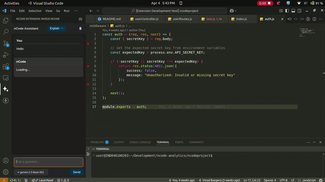Toggle the bottom panel visibility
The width and height of the screenshot is (325, 182).
293,11
